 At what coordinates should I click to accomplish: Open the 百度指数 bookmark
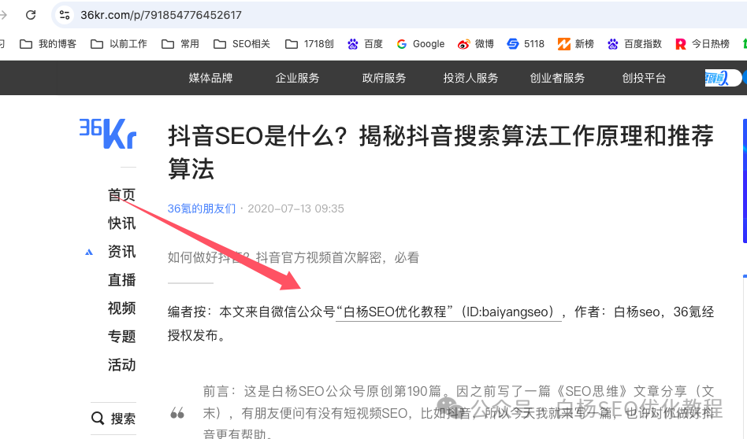(635, 44)
